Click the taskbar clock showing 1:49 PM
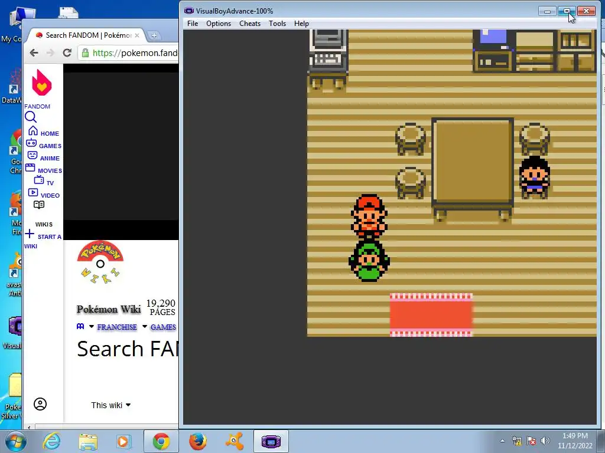 pyautogui.click(x=575, y=436)
